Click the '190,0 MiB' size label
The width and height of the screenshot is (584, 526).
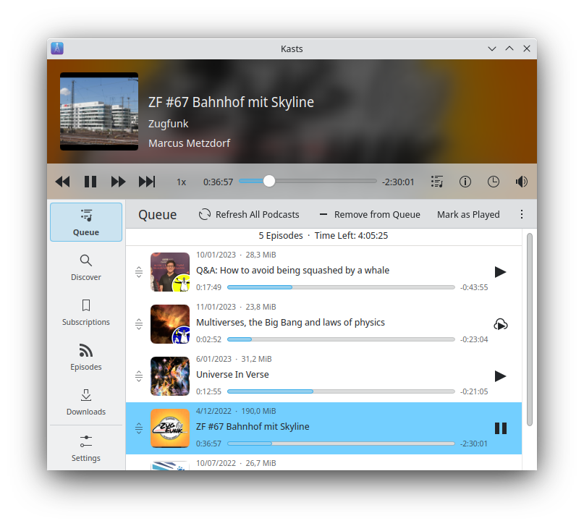pyautogui.click(x=259, y=412)
